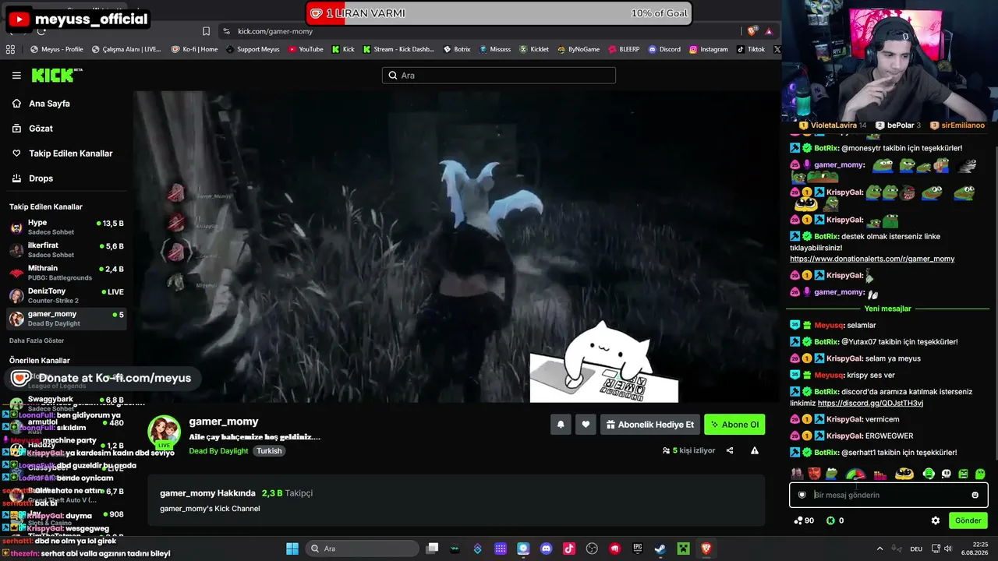Click the Gönder send button
998x561 pixels.
pos(968,520)
